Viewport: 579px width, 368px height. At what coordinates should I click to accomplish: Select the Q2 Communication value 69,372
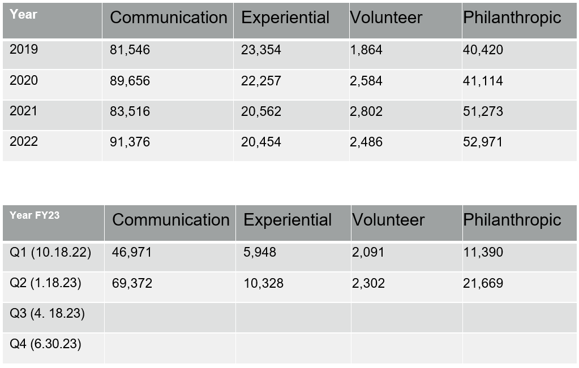click(132, 283)
